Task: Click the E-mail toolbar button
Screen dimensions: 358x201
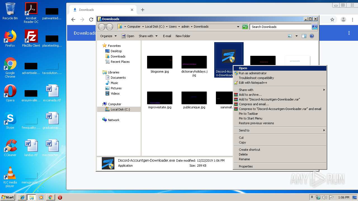Action: coord(167,36)
